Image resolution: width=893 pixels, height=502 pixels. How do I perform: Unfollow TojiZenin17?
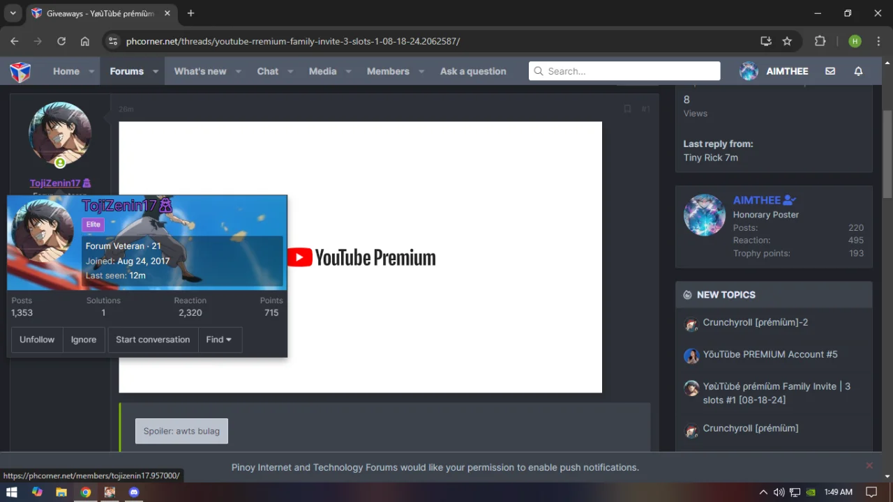tap(37, 340)
